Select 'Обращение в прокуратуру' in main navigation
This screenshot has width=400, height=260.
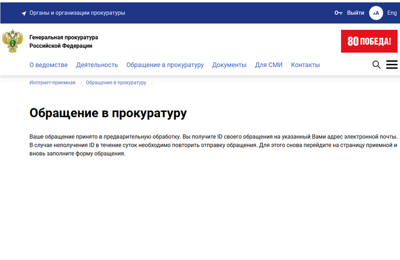click(165, 65)
